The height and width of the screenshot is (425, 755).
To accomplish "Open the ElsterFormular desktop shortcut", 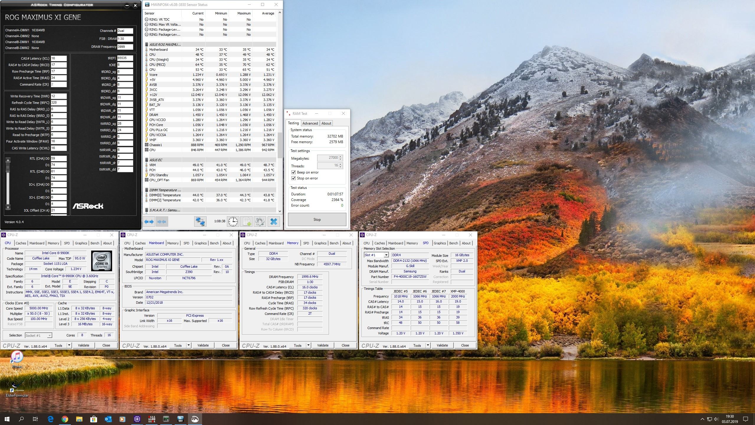I will pos(17,389).
